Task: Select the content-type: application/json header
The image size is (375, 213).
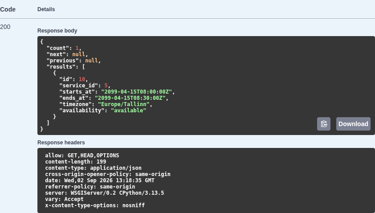Action: 93,168
